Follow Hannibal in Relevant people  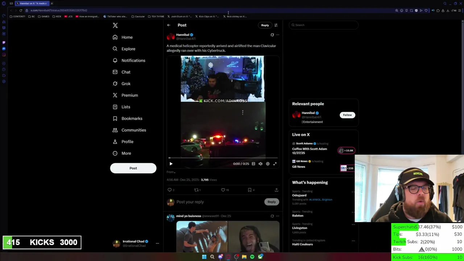tap(347, 115)
